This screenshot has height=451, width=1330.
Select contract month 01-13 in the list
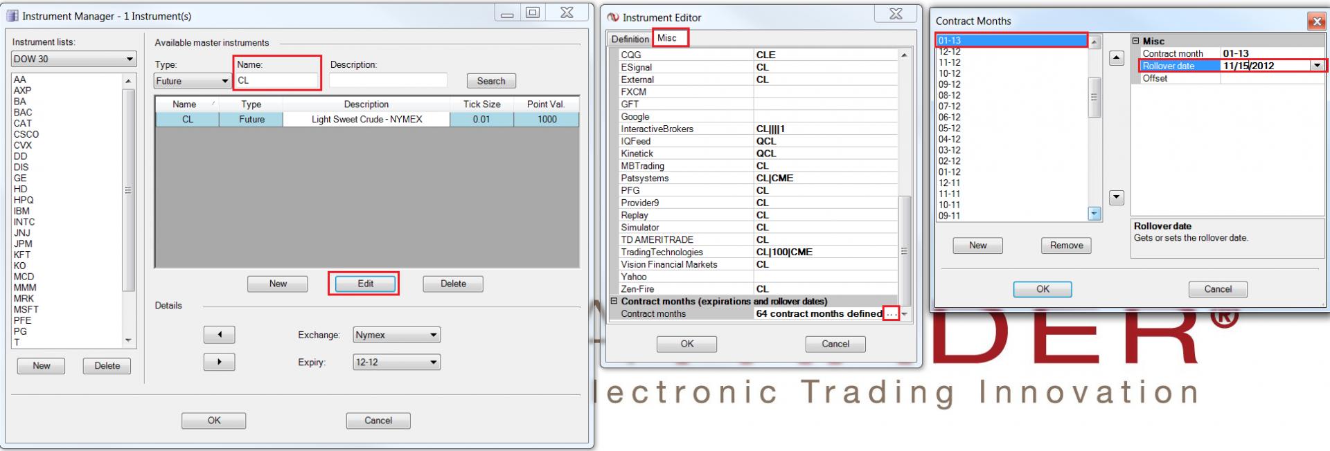coord(1011,41)
